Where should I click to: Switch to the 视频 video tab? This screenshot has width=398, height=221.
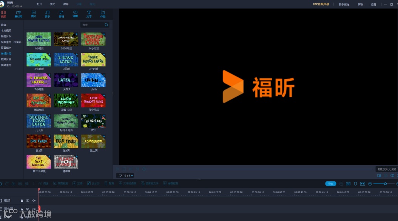point(3,14)
